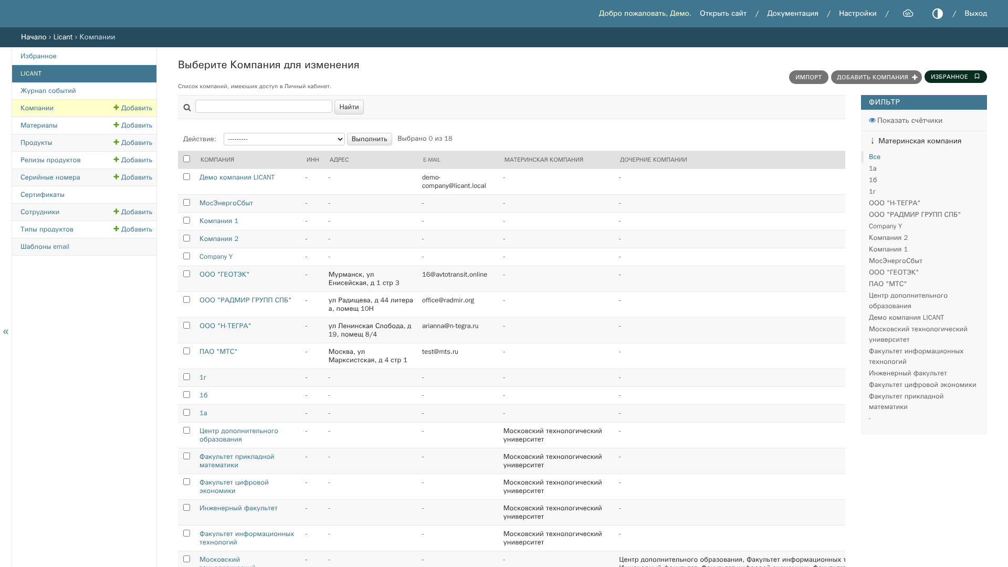Collapse the sidebar with the double-chevron icon

(x=6, y=332)
